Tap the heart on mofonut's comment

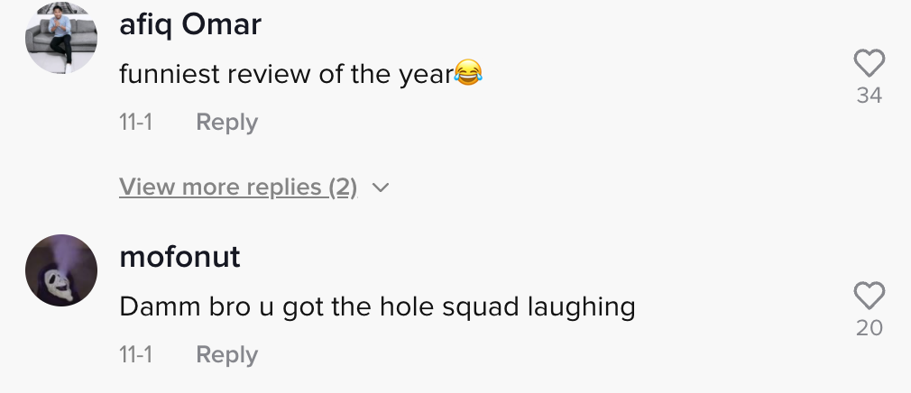(869, 296)
